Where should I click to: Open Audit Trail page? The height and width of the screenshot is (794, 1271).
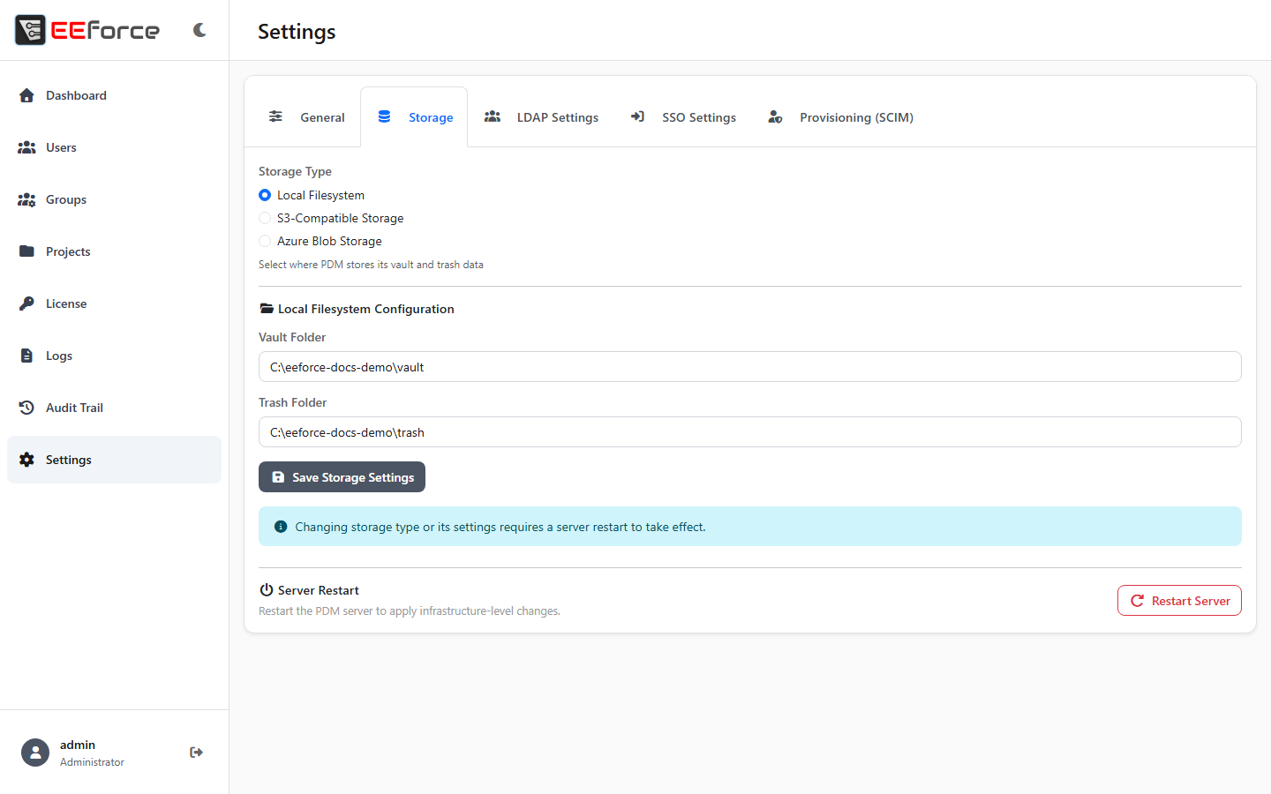tap(114, 408)
